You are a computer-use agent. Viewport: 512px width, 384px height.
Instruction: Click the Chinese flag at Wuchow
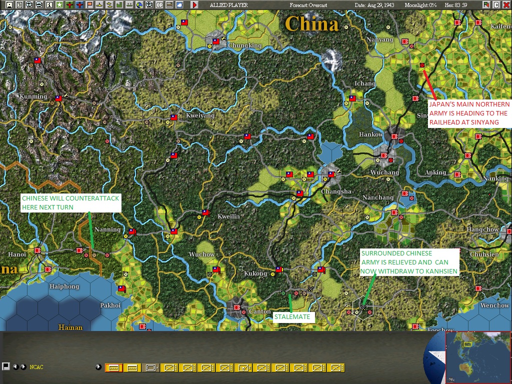click(216, 269)
